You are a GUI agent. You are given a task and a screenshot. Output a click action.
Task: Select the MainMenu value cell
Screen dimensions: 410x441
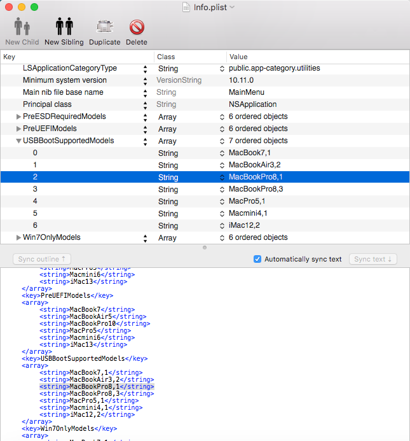coord(247,92)
